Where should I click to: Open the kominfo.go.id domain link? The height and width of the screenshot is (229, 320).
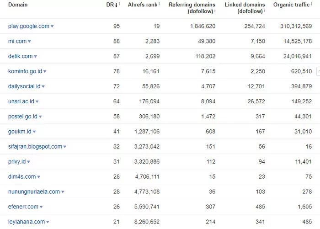point(25,71)
